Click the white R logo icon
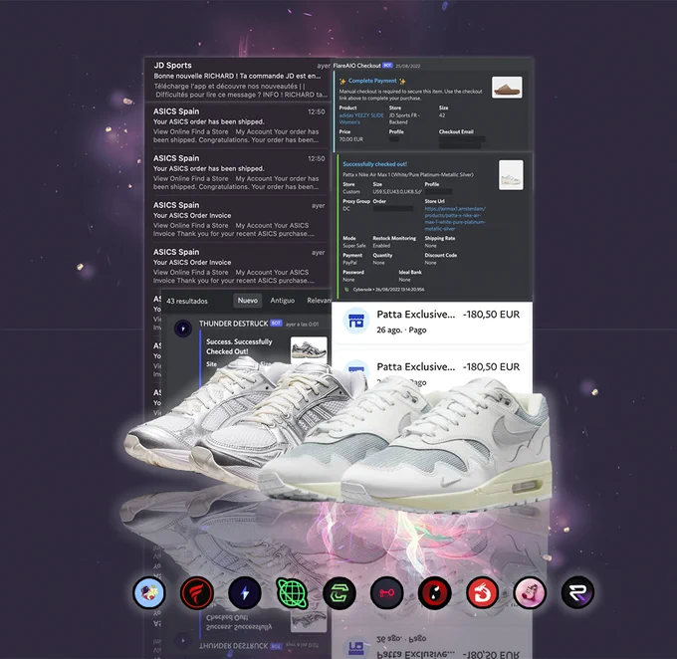The image size is (677, 659). tap(577, 592)
